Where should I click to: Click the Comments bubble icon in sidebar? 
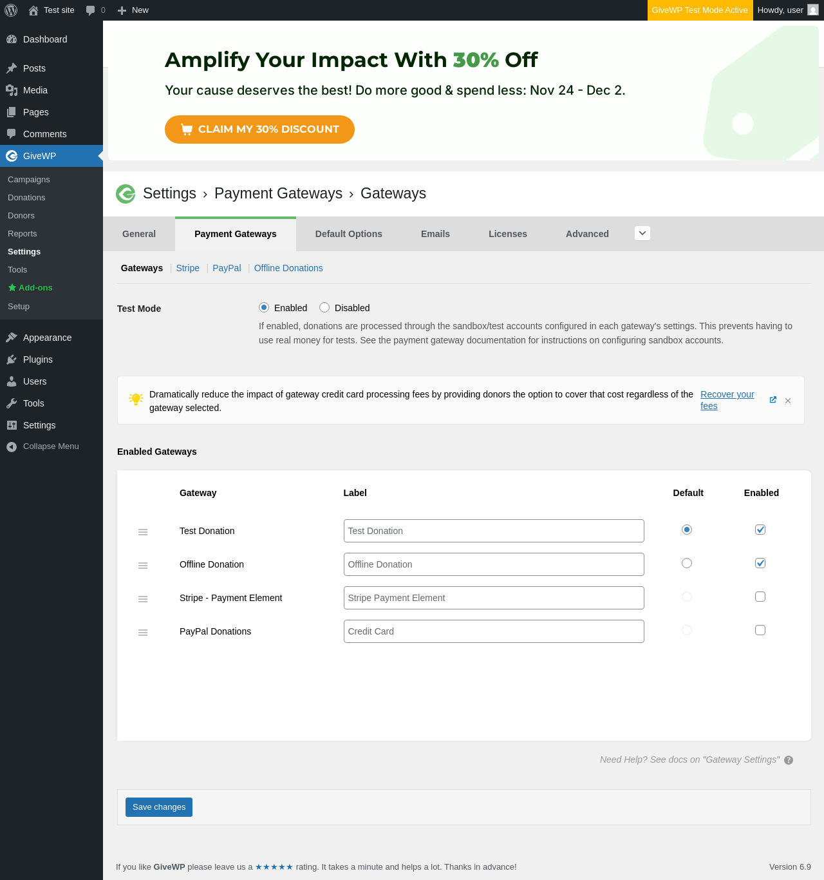pyautogui.click(x=12, y=134)
